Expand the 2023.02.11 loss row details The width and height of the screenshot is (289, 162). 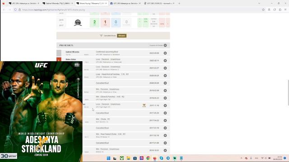coord(165,61)
